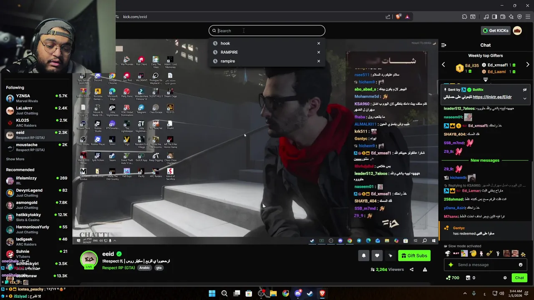534x300 pixels.
Task: Remove 'RAMPIRE' from search history
Action: (319, 52)
